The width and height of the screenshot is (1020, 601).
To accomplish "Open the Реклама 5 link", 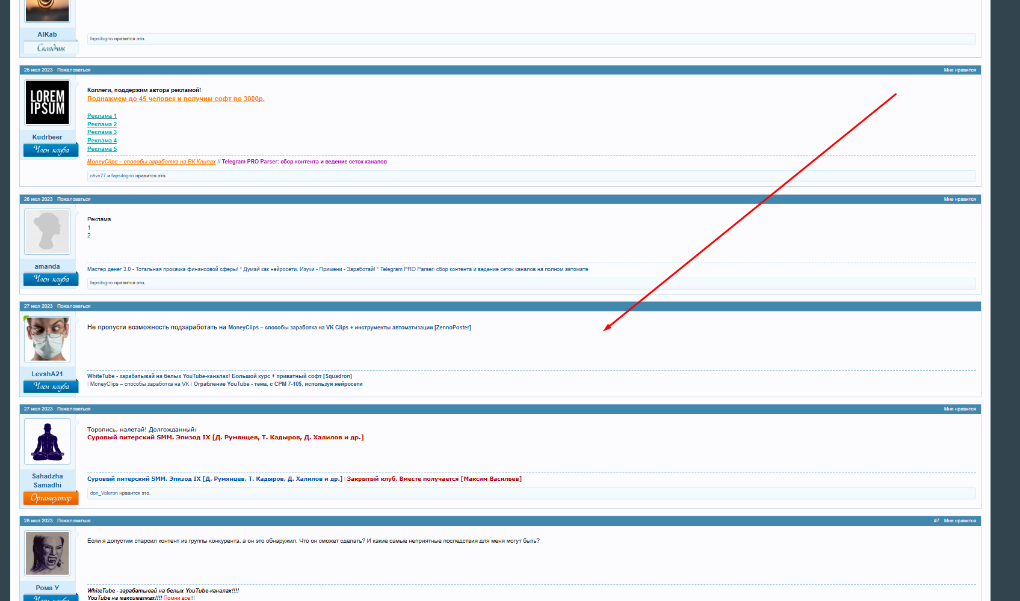I will (102, 149).
